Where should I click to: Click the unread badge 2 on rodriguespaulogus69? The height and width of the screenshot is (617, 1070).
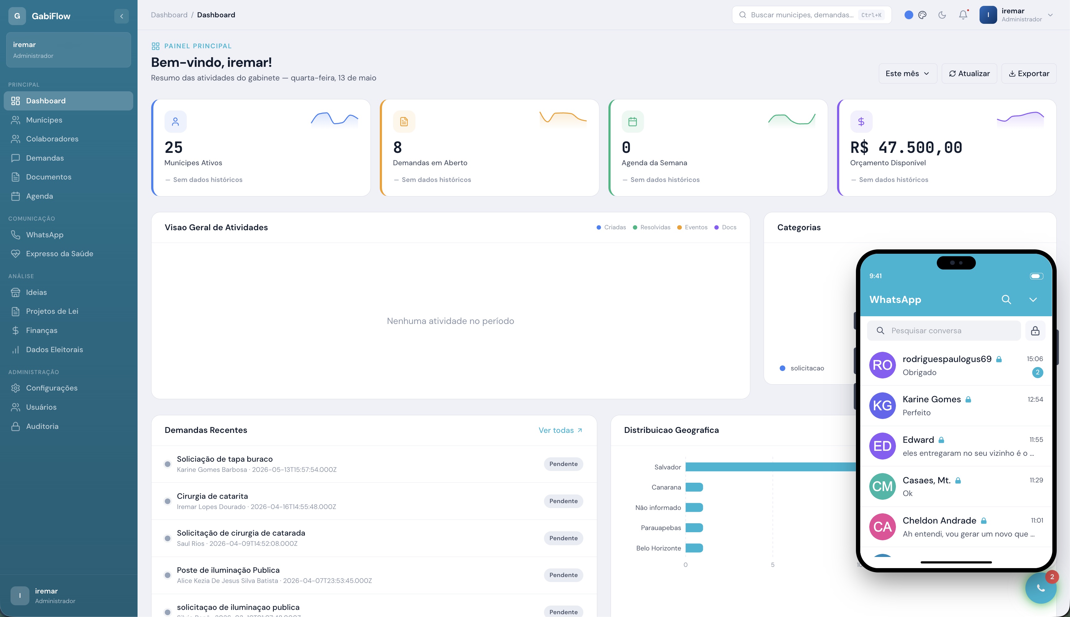point(1037,373)
